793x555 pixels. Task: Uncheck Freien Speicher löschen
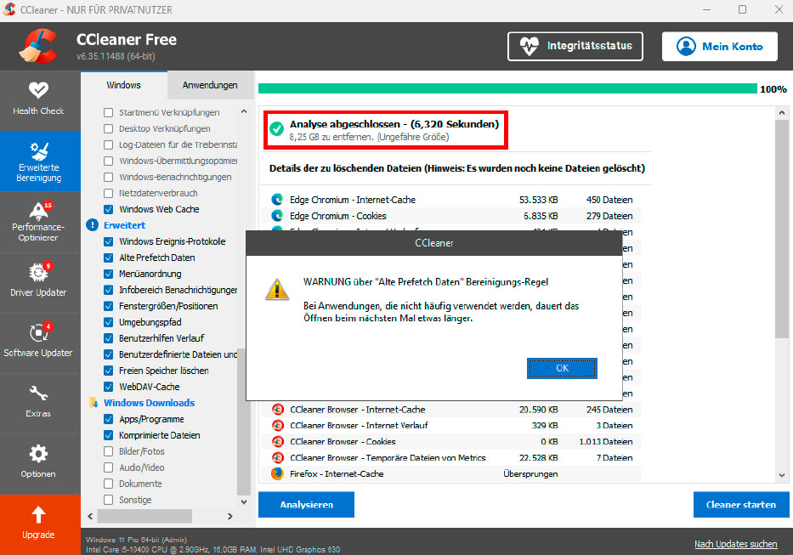(x=108, y=371)
